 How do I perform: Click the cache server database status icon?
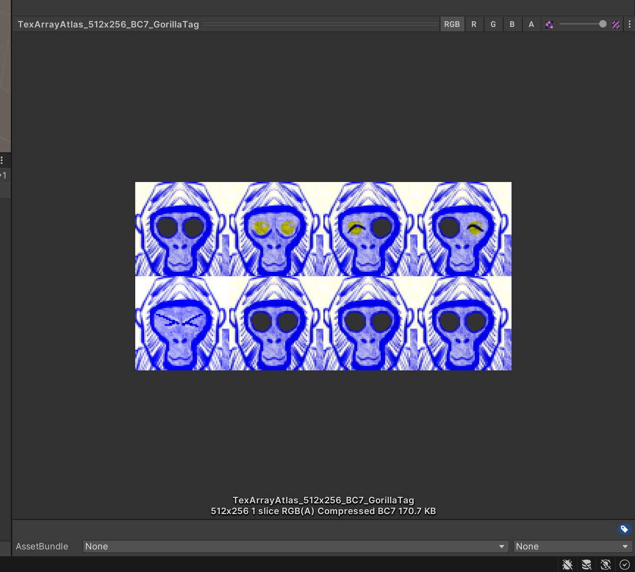[586, 565]
